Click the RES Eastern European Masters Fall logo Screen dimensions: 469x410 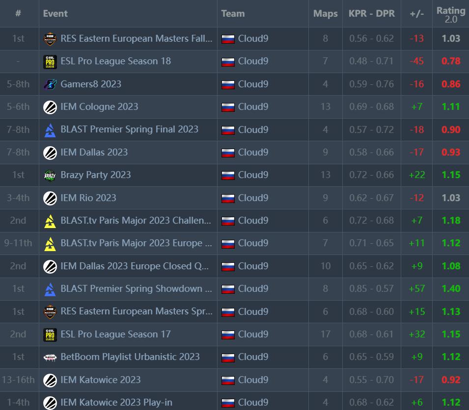coord(50,38)
